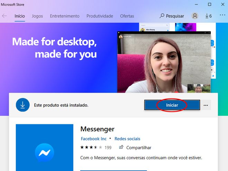Click 'Este produto está instalado.' text
This screenshot has height=171, width=228.
pyautogui.click(x=61, y=105)
